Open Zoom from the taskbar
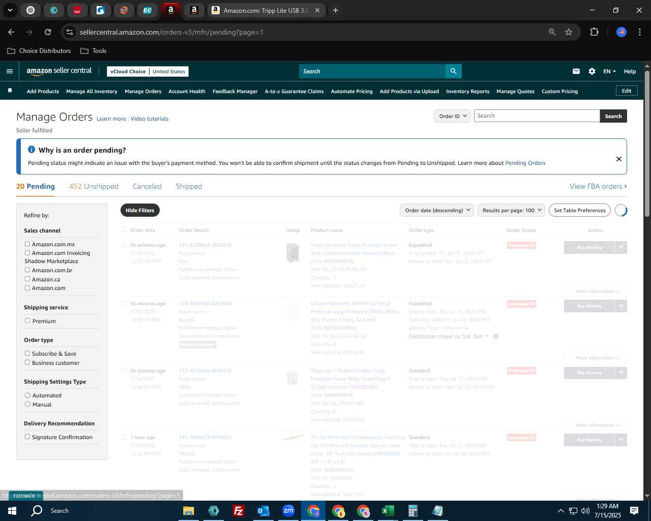Screen dimensions: 651x521 point(288,511)
